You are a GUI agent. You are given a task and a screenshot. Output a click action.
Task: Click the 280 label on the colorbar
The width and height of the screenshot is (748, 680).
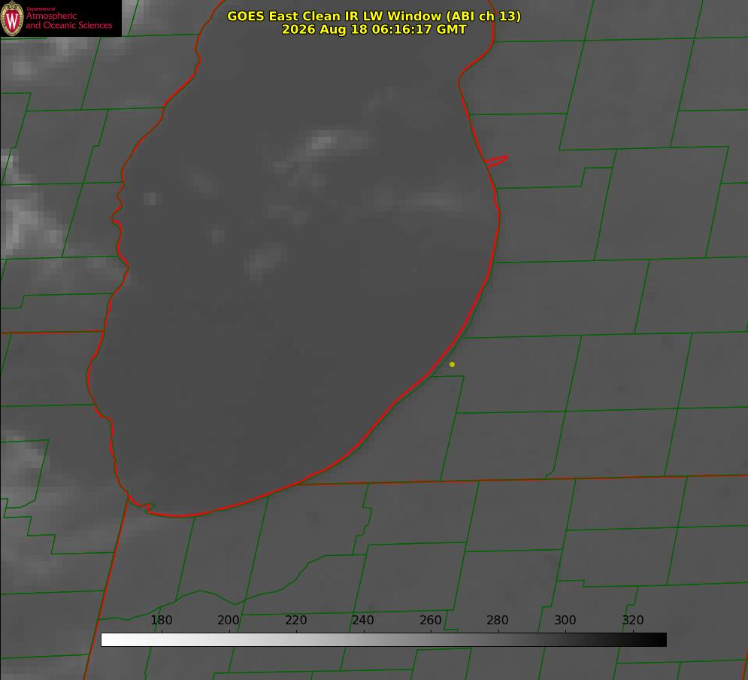point(498,620)
